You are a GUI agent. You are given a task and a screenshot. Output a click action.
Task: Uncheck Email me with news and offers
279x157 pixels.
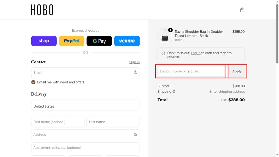[33, 82]
